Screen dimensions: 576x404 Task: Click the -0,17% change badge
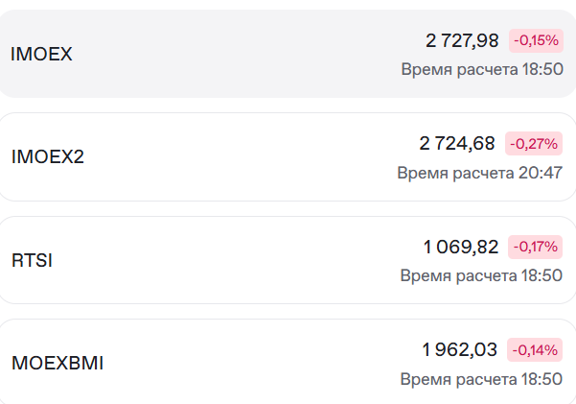(x=535, y=247)
